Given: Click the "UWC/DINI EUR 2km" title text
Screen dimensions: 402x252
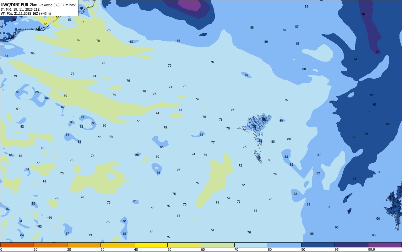Looking at the screenshot, I should (19, 5).
